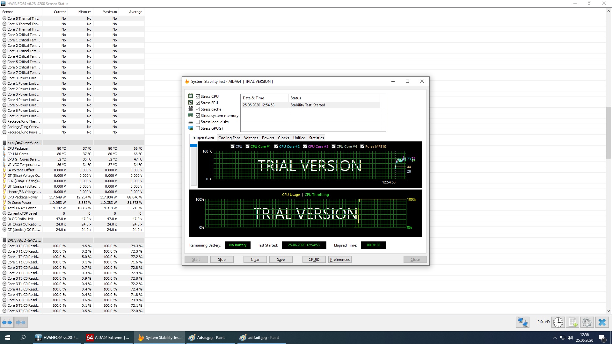The image size is (612, 344).
Task: Click the HWiNFO clock reset timer icon
Action: click(x=558, y=322)
